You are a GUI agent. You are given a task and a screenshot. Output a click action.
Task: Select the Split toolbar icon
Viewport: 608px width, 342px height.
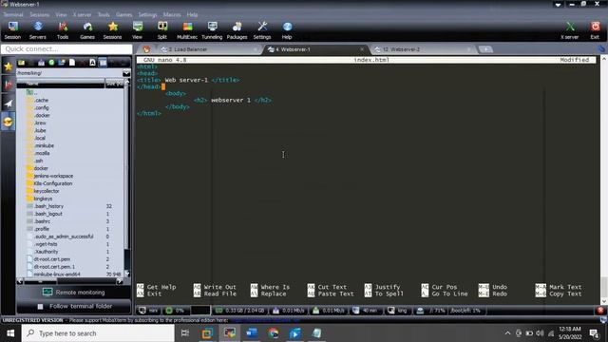pos(162,30)
